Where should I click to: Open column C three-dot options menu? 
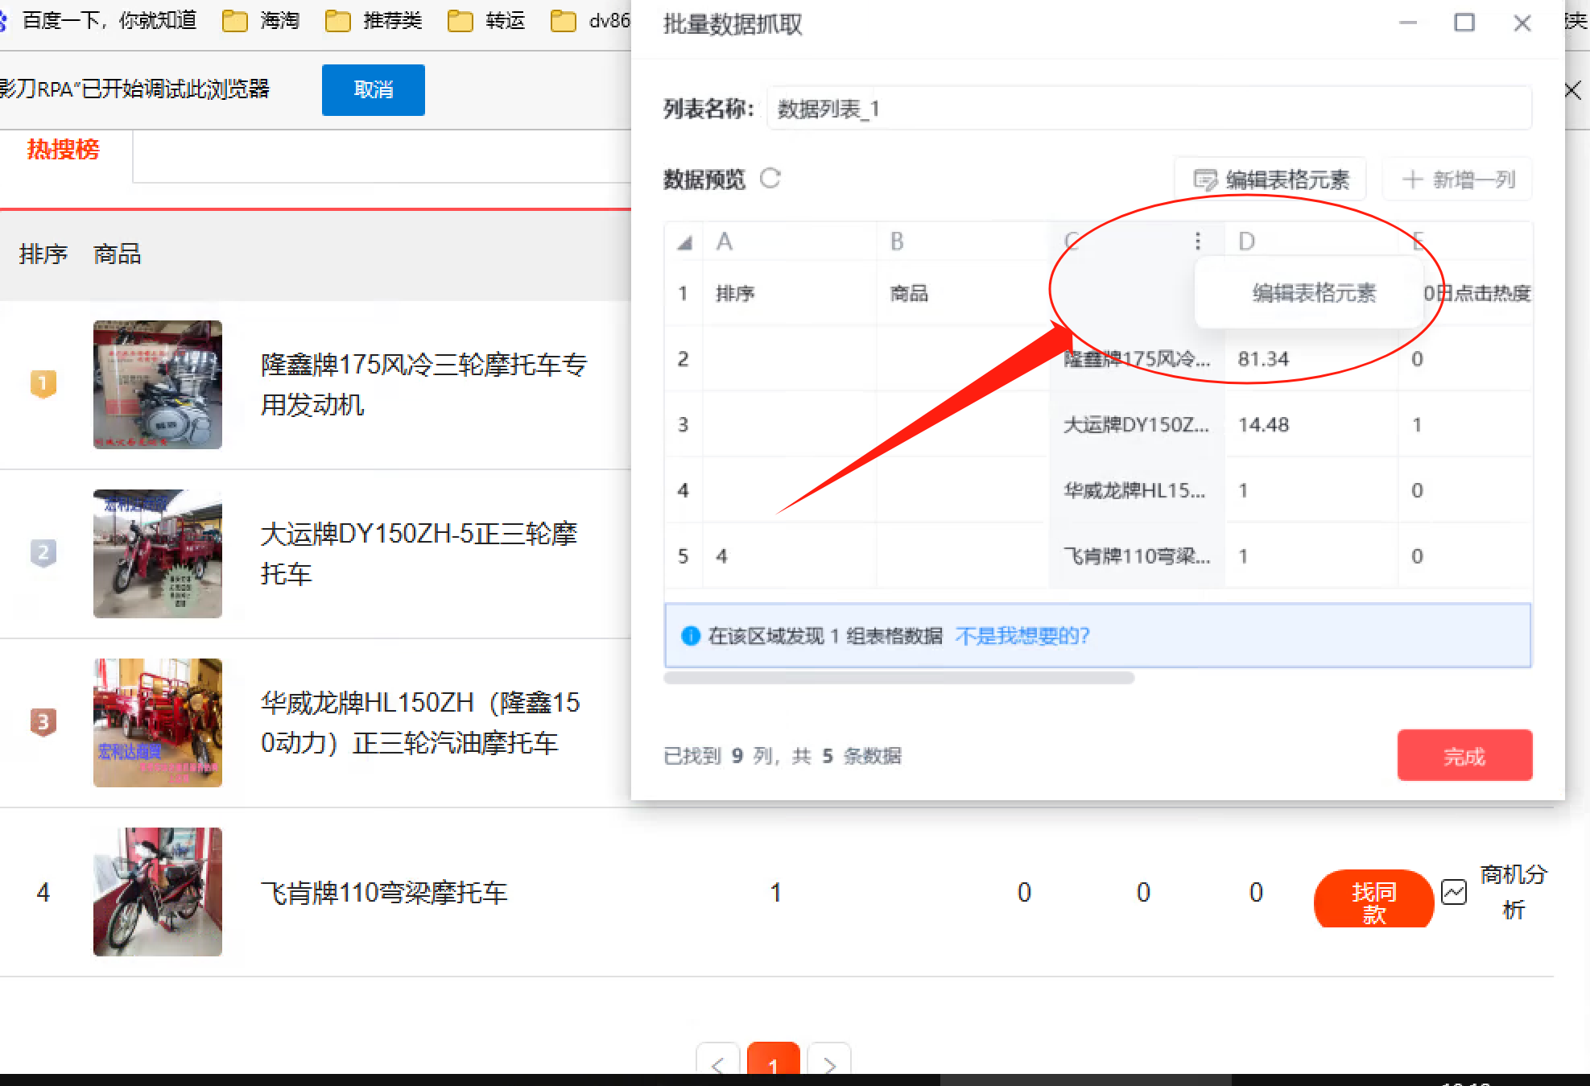pos(1198,241)
